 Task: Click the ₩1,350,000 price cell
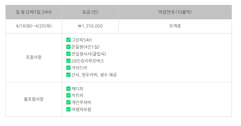[x=90, y=26]
